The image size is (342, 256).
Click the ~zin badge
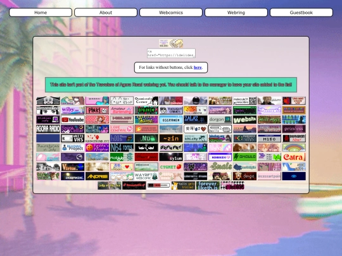pos(171,138)
